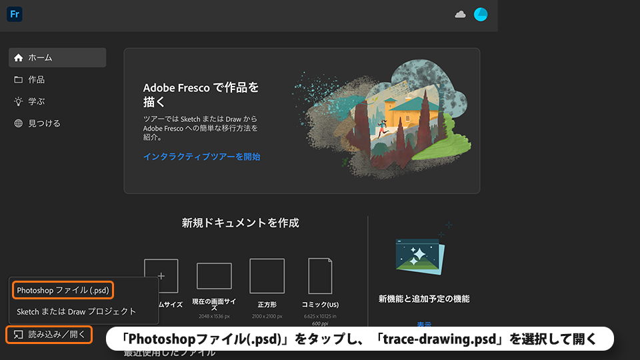Click the Fresco tour artwork illustration
Image resolution: width=640 pixels, height=360 pixels.
pyautogui.click(x=381, y=119)
